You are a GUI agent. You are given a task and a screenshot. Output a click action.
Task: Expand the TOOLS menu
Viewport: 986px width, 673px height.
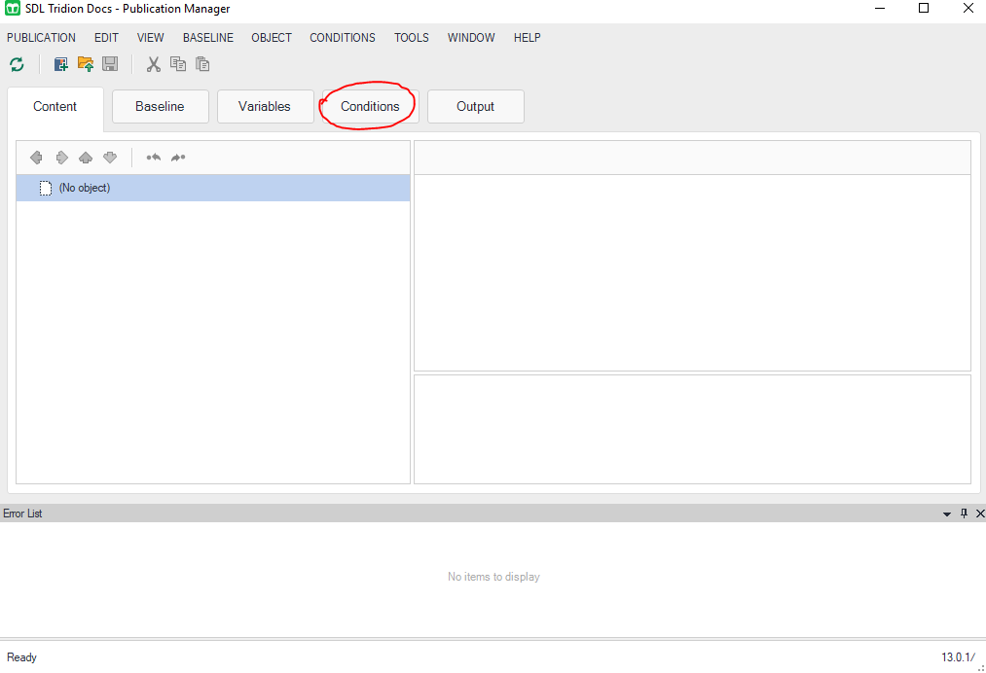coord(412,38)
